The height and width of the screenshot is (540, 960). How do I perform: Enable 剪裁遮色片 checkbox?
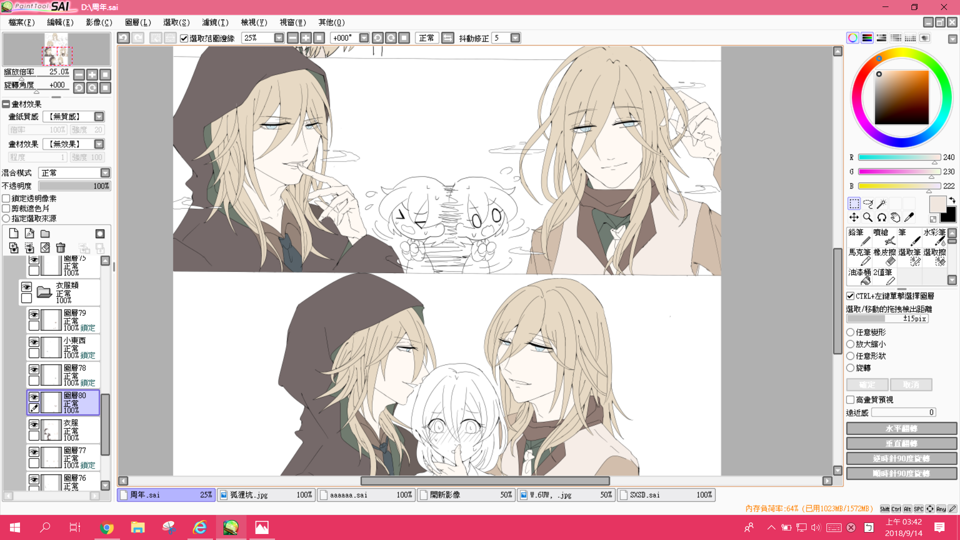[6, 208]
